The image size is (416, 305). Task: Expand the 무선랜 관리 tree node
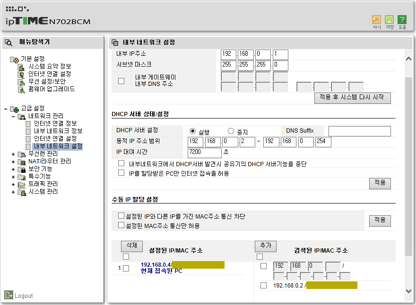[13, 154]
